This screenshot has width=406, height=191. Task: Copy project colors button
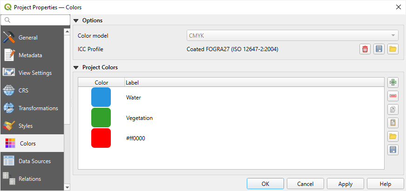point(393,110)
